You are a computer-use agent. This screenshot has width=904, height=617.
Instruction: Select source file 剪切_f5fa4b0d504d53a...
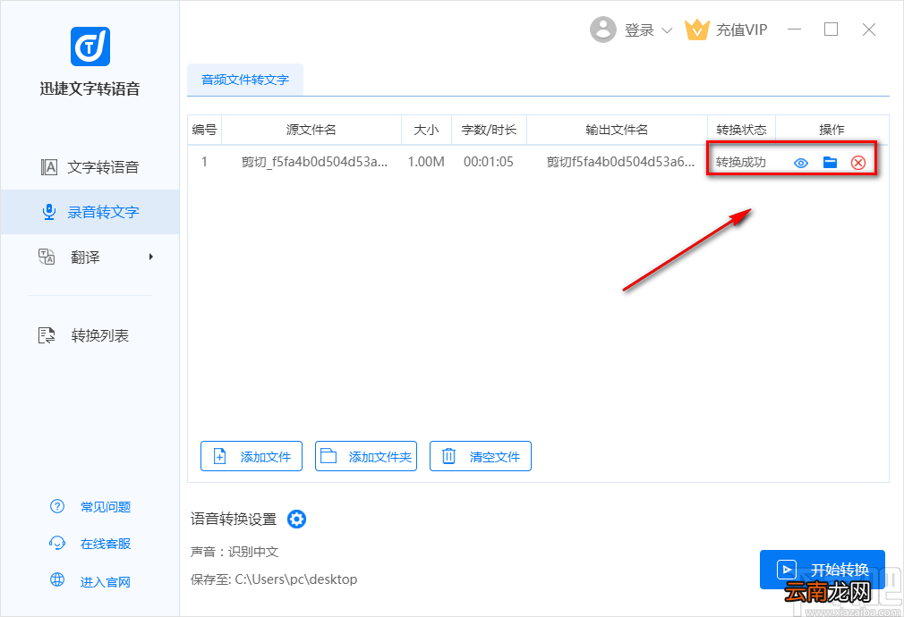click(x=314, y=162)
